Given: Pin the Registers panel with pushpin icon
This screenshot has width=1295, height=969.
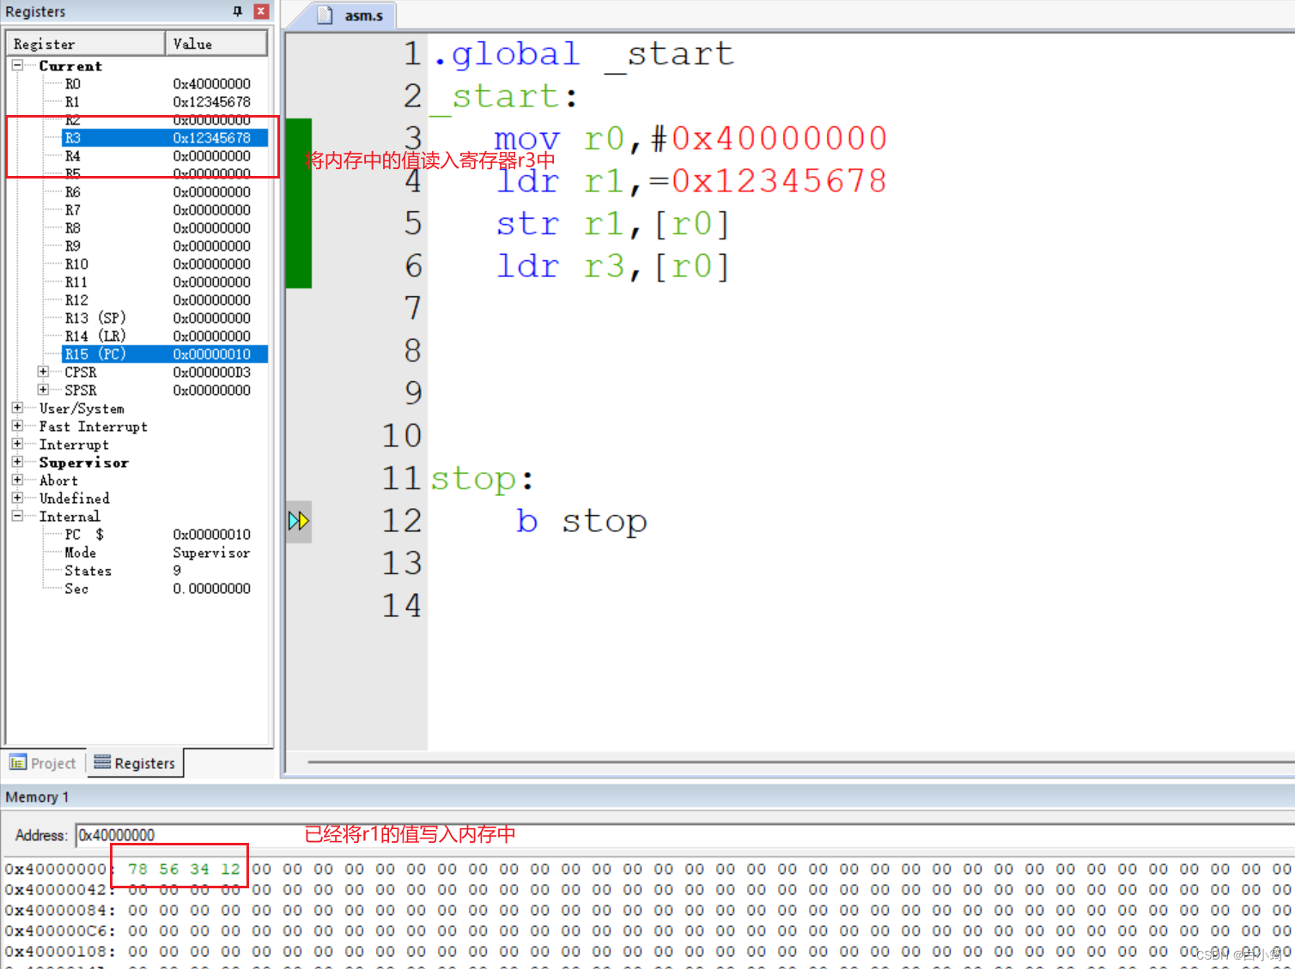Looking at the screenshot, I should pos(238,11).
